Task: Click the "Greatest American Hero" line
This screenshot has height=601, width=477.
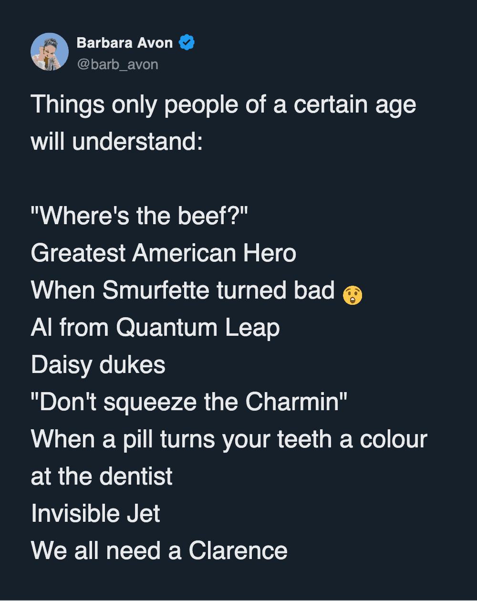Action: click(164, 253)
